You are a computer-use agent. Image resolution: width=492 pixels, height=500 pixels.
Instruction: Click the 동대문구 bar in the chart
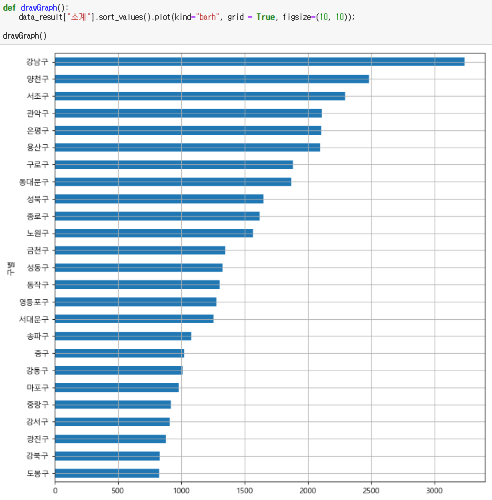(x=173, y=182)
